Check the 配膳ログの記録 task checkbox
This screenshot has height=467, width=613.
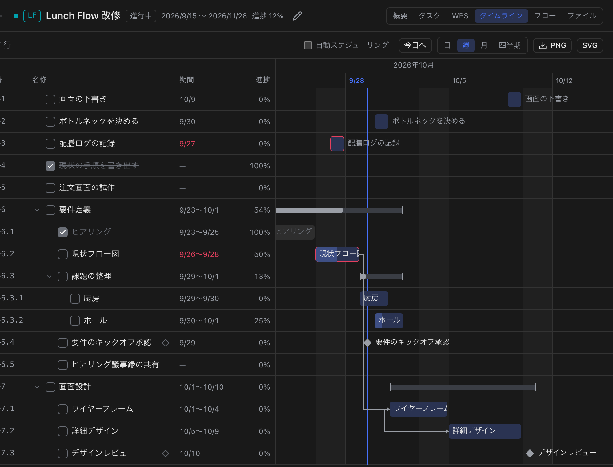point(50,143)
